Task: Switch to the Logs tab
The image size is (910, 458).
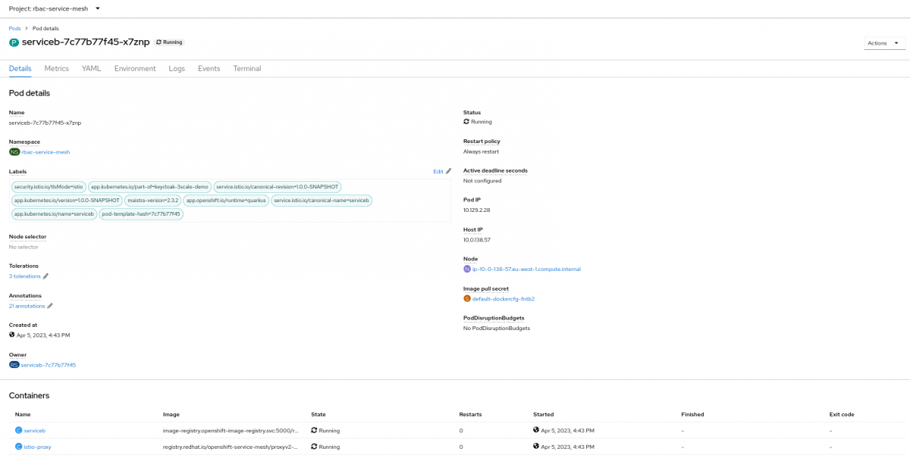Action: coord(177,68)
